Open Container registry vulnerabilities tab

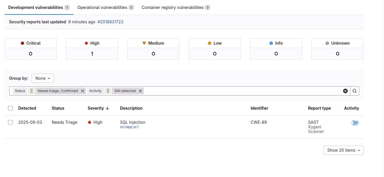coord(176,7)
